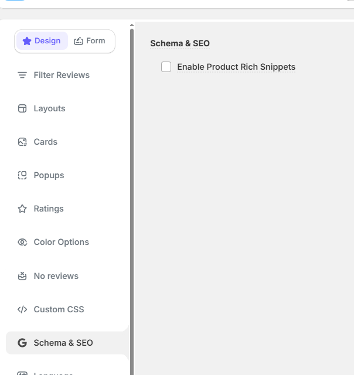Click the scroll-up arrow above the sidebar scrollbar
354x375 pixels.
coord(132,25)
